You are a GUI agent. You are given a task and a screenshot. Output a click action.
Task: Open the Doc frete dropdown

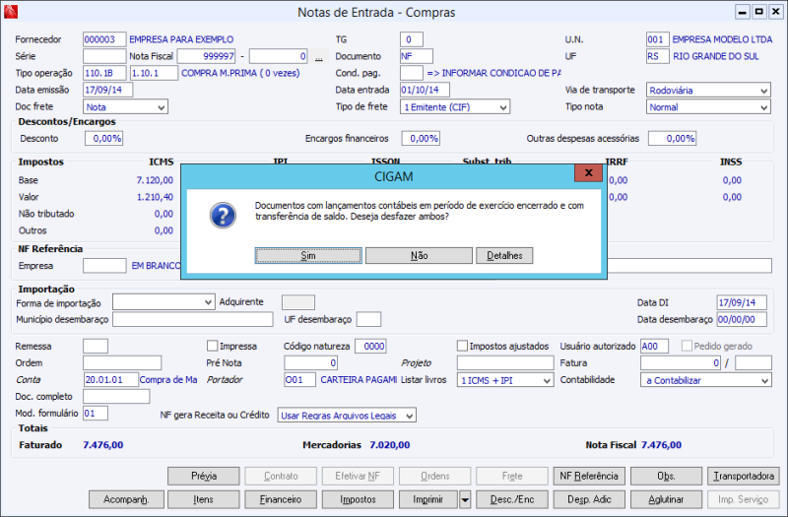[126, 107]
